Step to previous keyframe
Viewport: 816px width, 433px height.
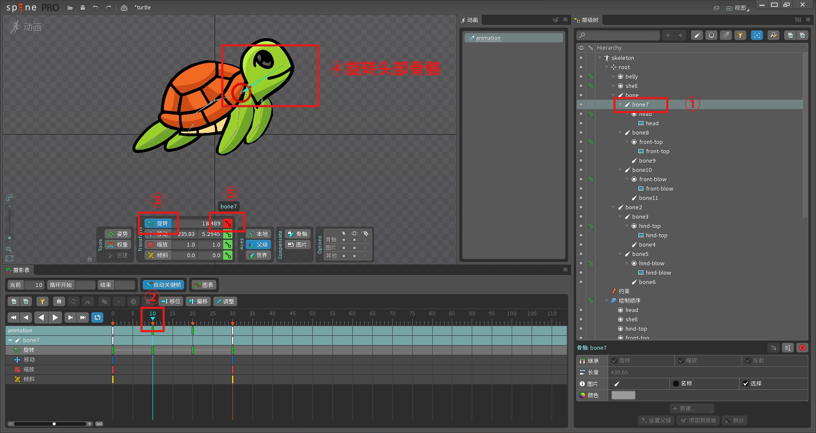pos(26,318)
